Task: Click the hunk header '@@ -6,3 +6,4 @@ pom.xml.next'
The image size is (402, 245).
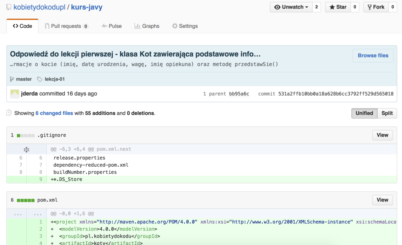Action: [91, 149]
